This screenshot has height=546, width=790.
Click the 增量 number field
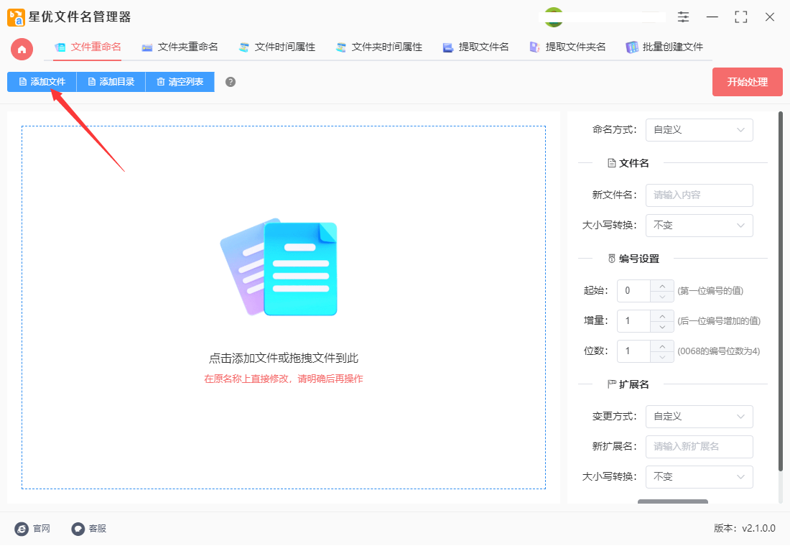tap(634, 321)
